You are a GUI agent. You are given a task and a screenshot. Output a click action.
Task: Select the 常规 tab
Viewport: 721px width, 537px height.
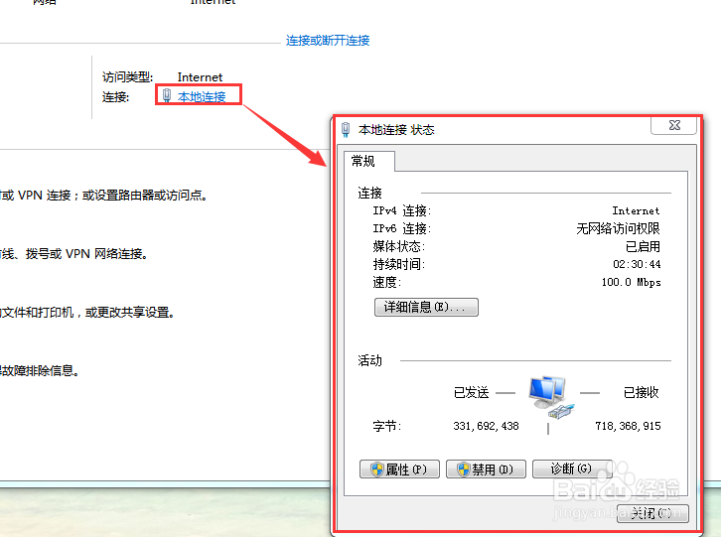tap(369, 161)
